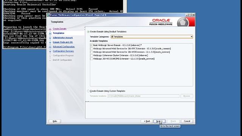Open the Template Categories dropdown

tap(152, 37)
